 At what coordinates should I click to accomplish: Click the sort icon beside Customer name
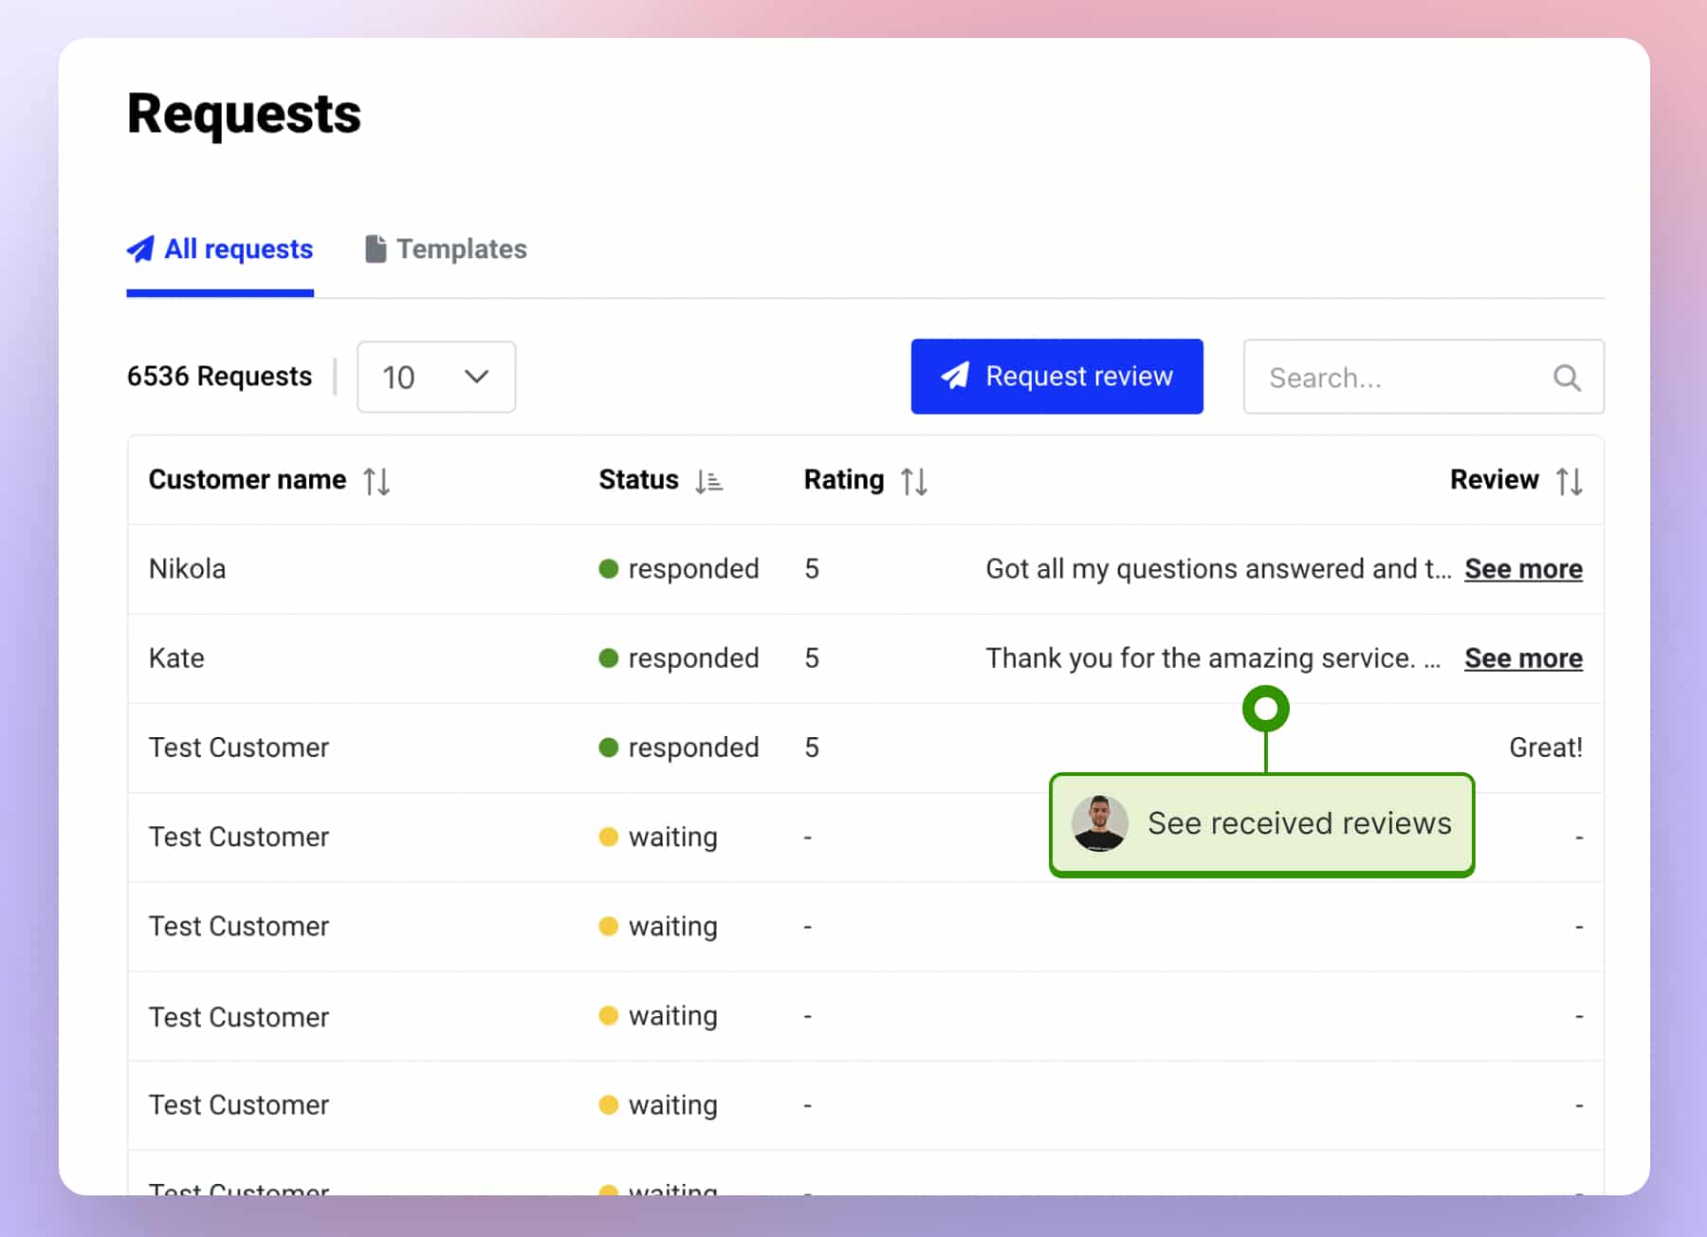[376, 480]
